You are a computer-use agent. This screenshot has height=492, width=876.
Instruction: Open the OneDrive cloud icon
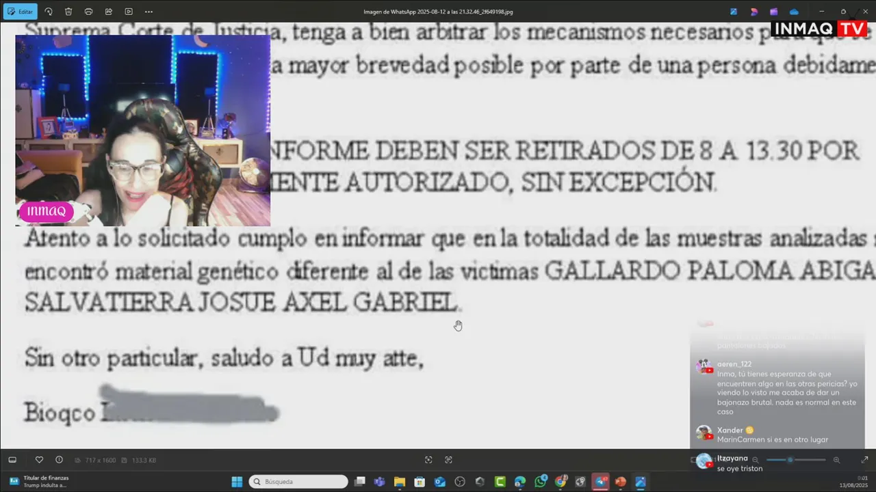point(794,12)
